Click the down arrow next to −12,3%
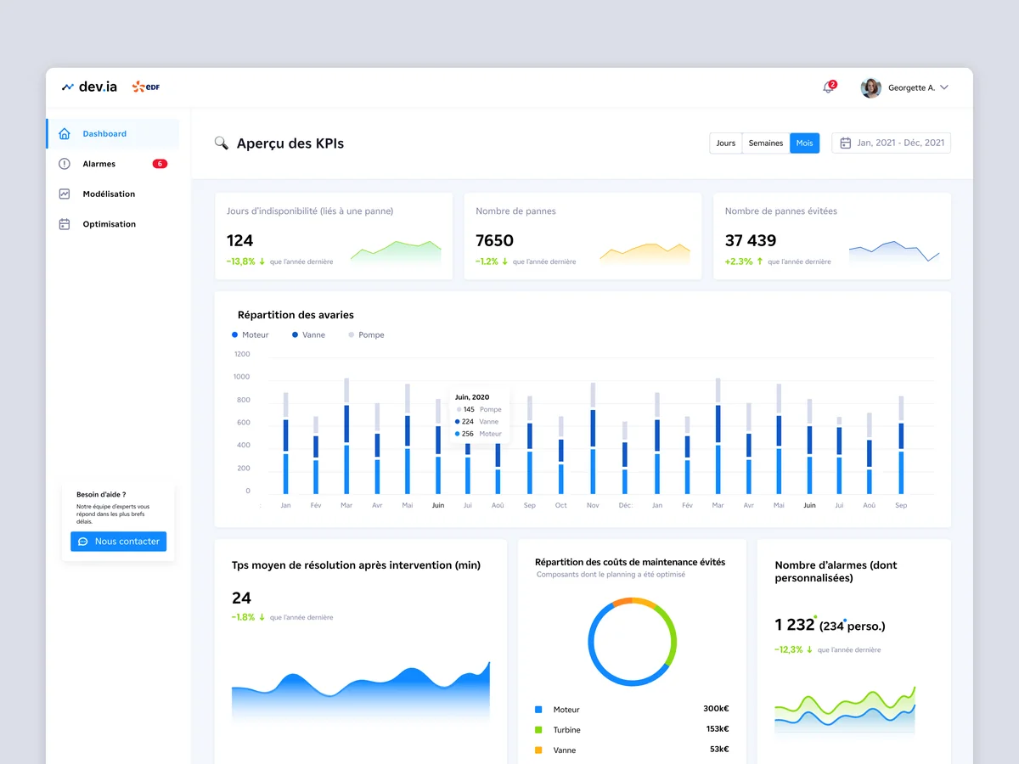Screen dimensions: 1019x764 tap(810, 649)
